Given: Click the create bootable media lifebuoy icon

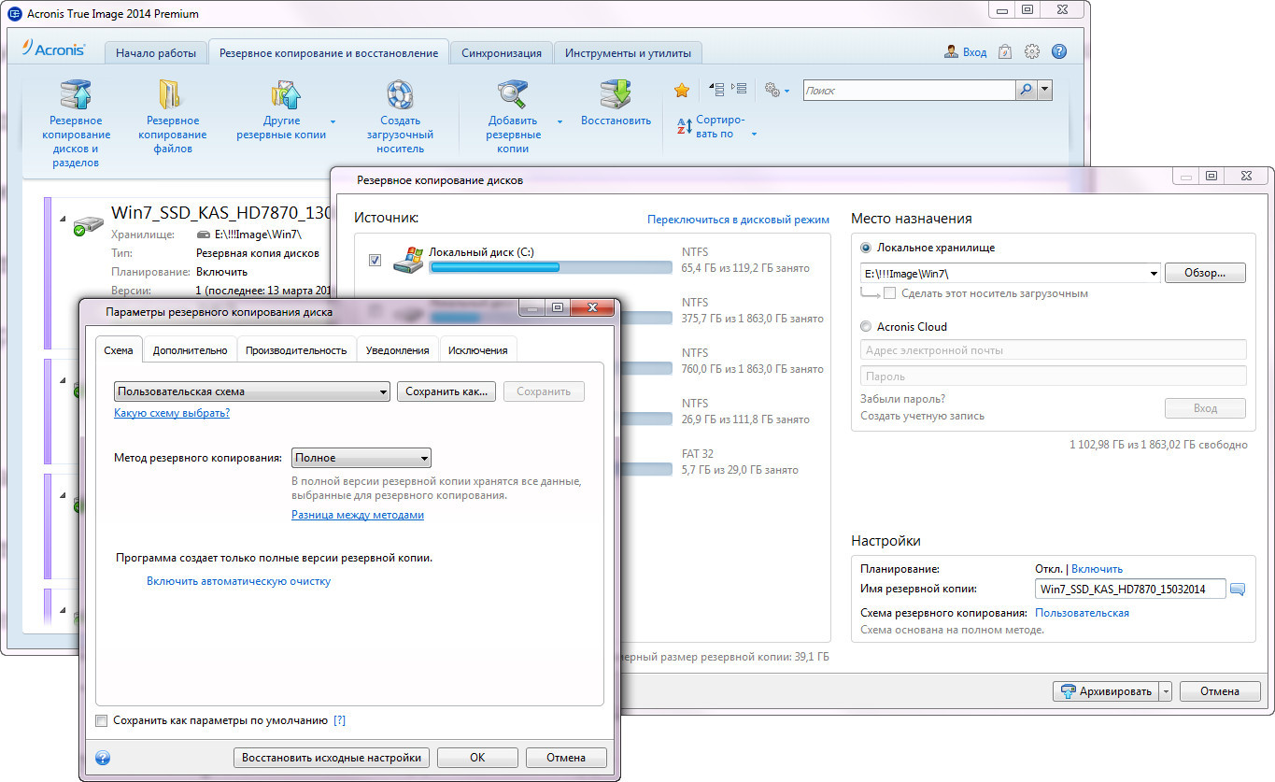Looking at the screenshot, I should pos(400,95).
